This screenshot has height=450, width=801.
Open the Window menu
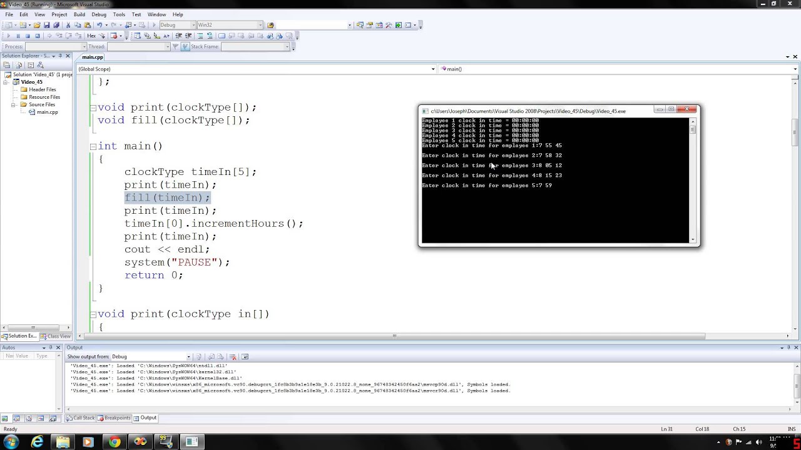(x=156, y=14)
